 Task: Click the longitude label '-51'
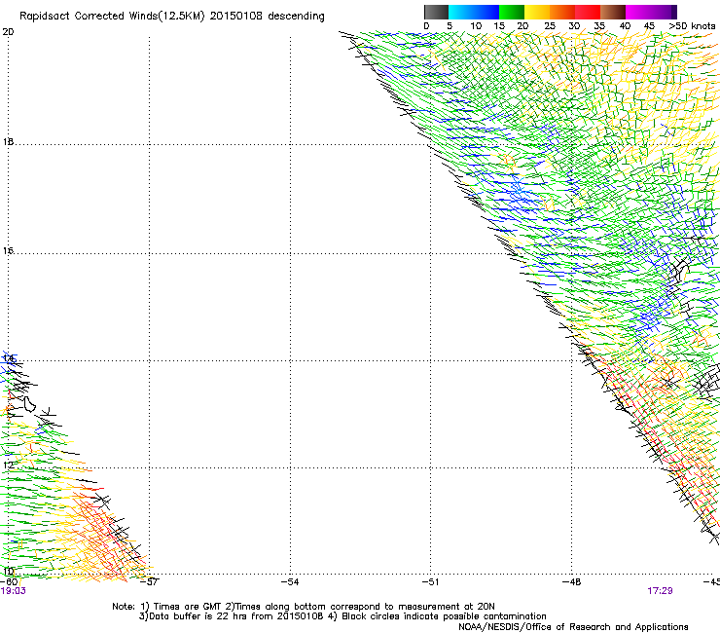(431, 582)
